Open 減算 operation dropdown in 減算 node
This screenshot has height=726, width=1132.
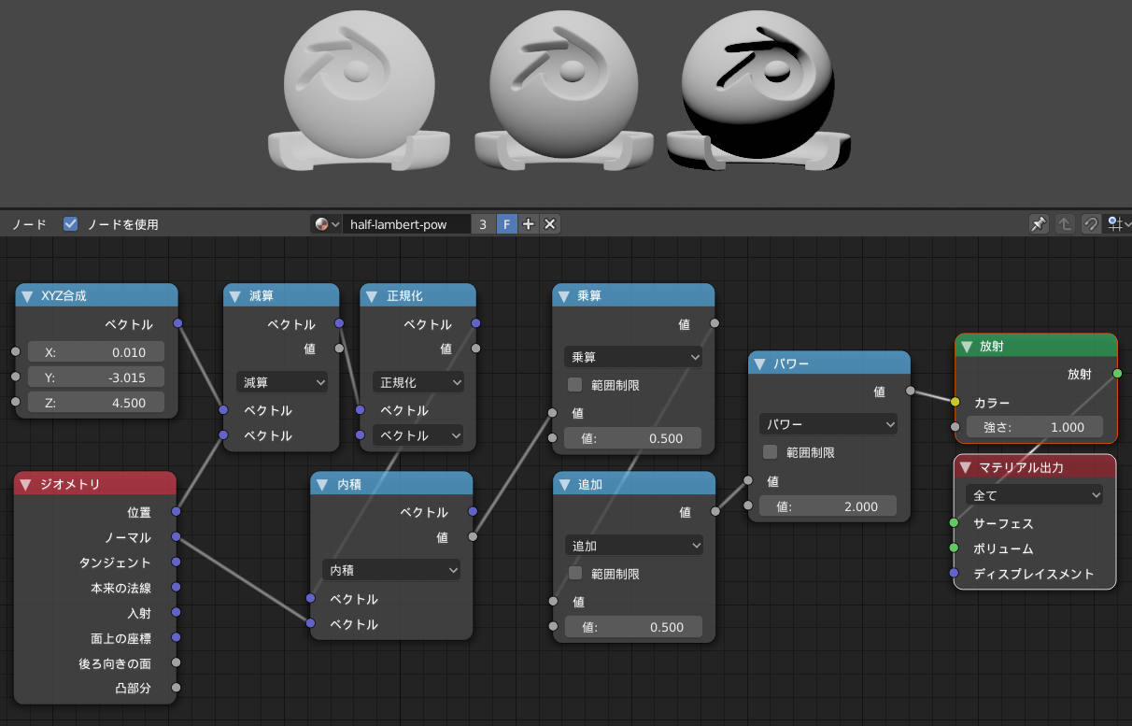282,382
